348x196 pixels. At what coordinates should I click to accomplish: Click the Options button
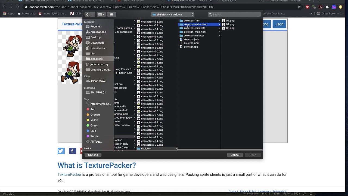click(93, 155)
